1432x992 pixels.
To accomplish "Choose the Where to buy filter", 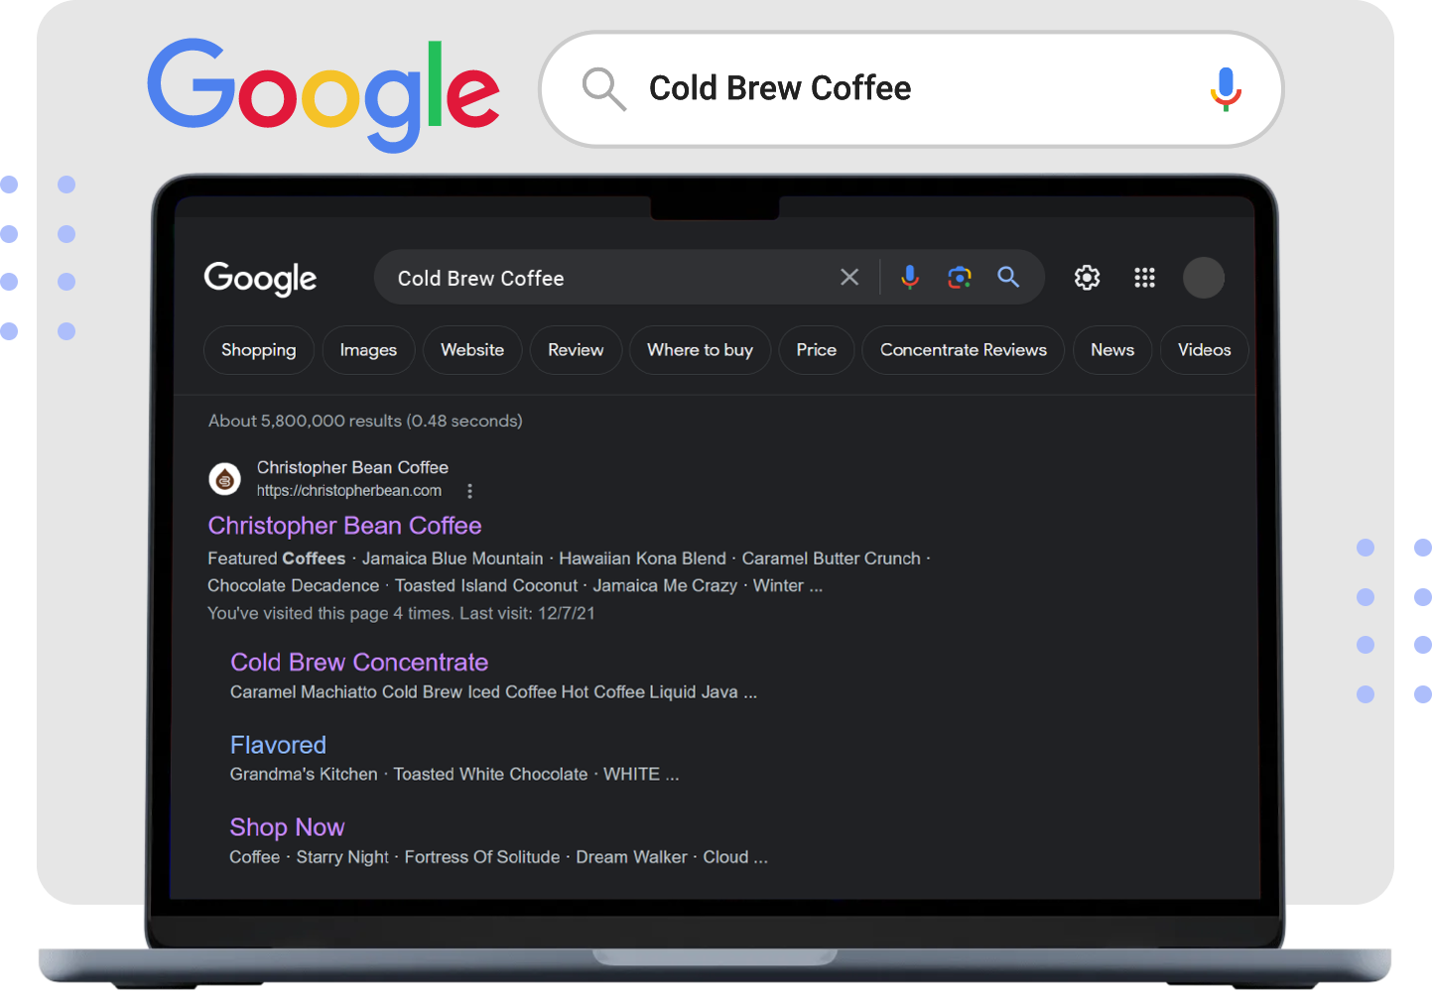I will pyautogui.click(x=700, y=350).
